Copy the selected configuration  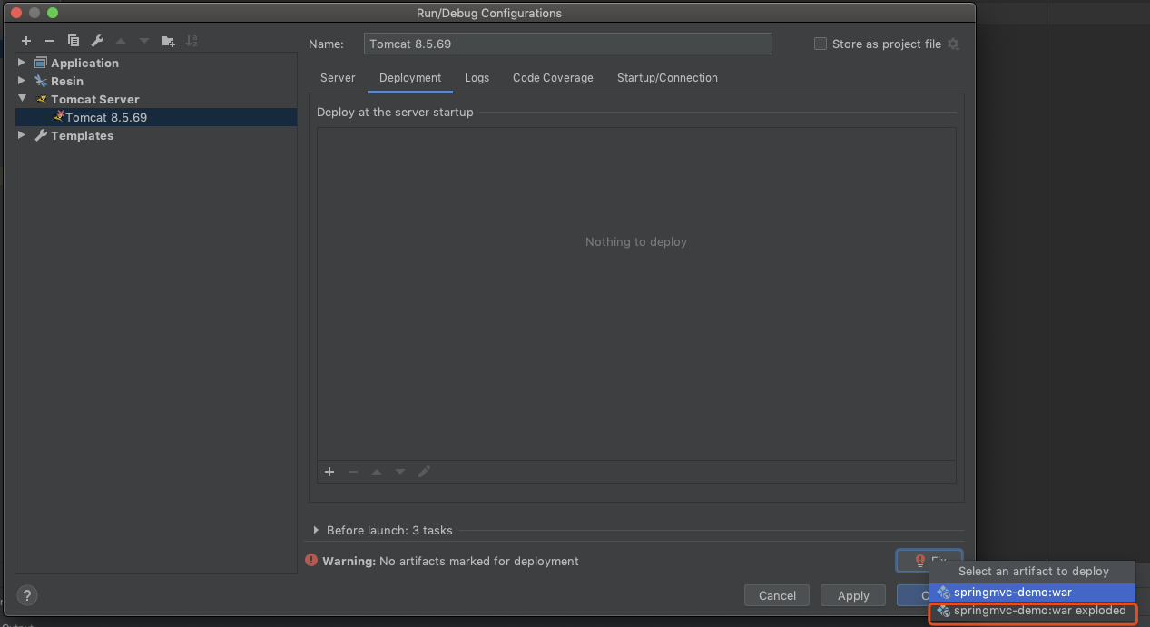[x=74, y=41]
